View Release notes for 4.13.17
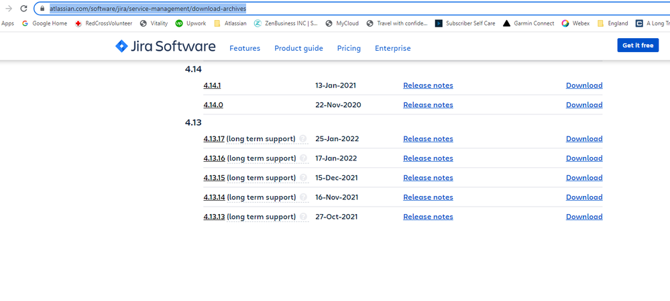 click(428, 138)
